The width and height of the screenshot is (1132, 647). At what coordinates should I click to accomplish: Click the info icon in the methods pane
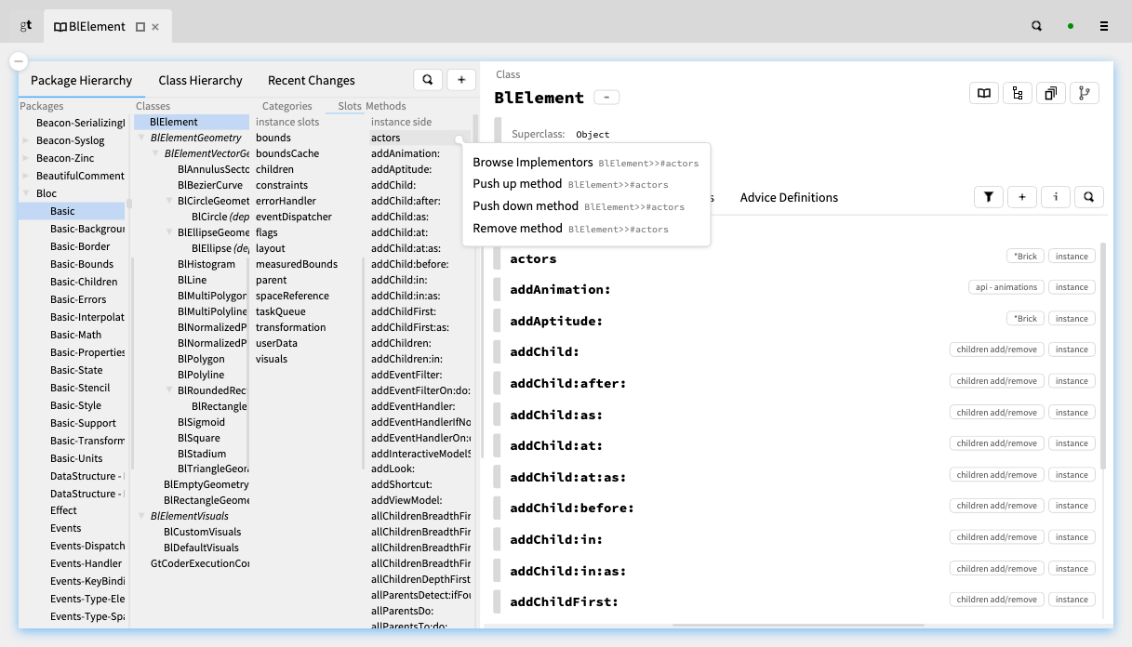click(x=1055, y=196)
